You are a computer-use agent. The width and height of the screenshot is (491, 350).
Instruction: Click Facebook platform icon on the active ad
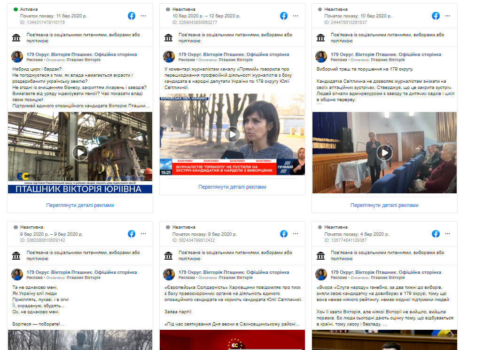coord(132,16)
